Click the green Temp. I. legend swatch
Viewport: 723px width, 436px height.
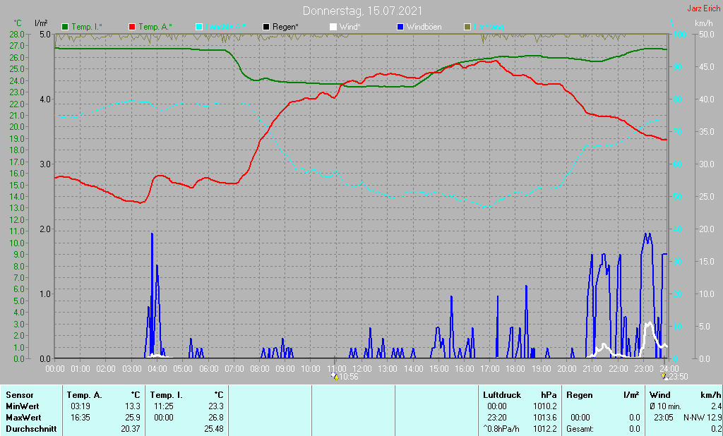click(65, 27)
